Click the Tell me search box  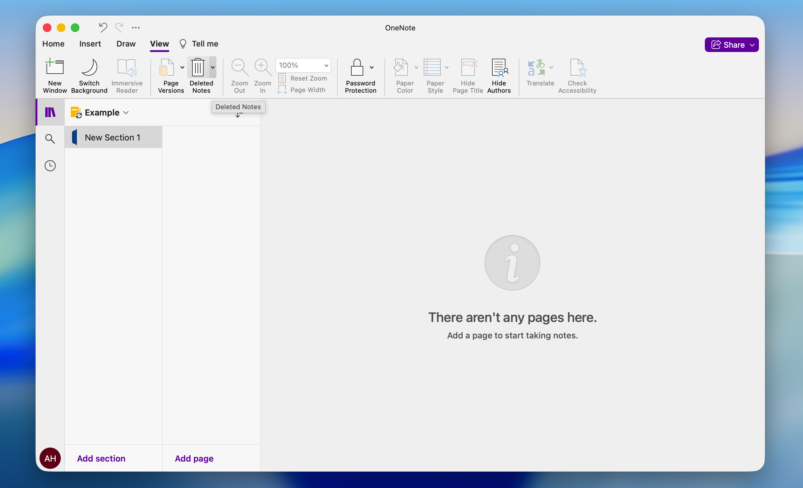[x=199, y=44]
